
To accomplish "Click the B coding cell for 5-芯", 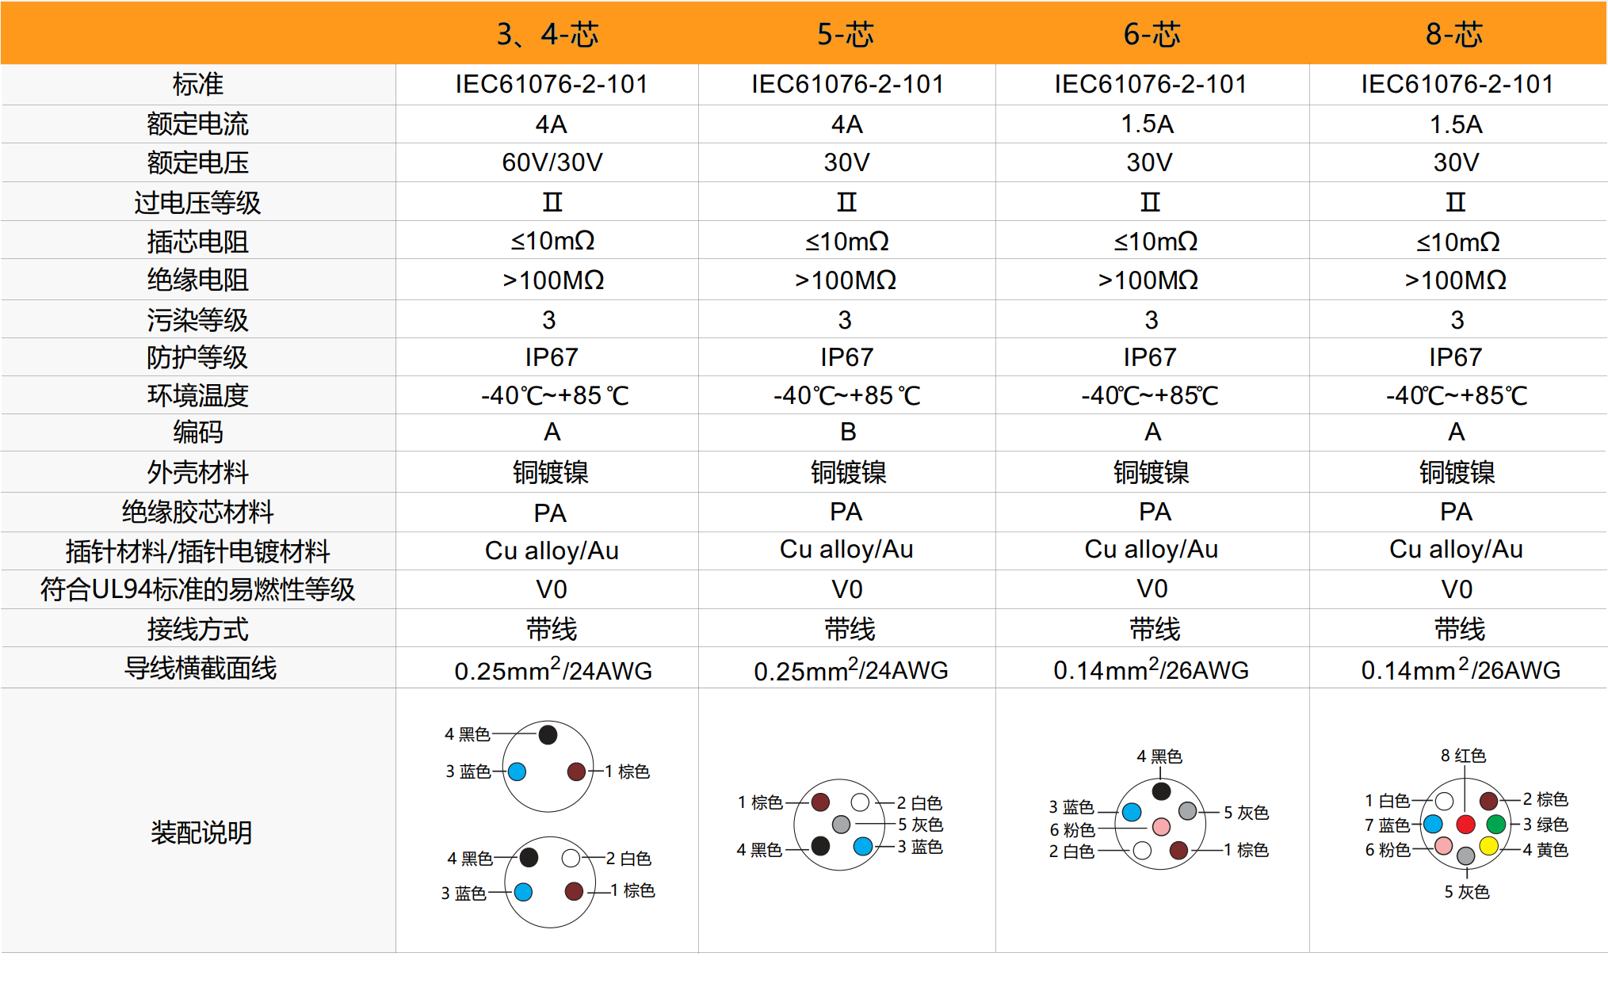I will click(848, 432).
